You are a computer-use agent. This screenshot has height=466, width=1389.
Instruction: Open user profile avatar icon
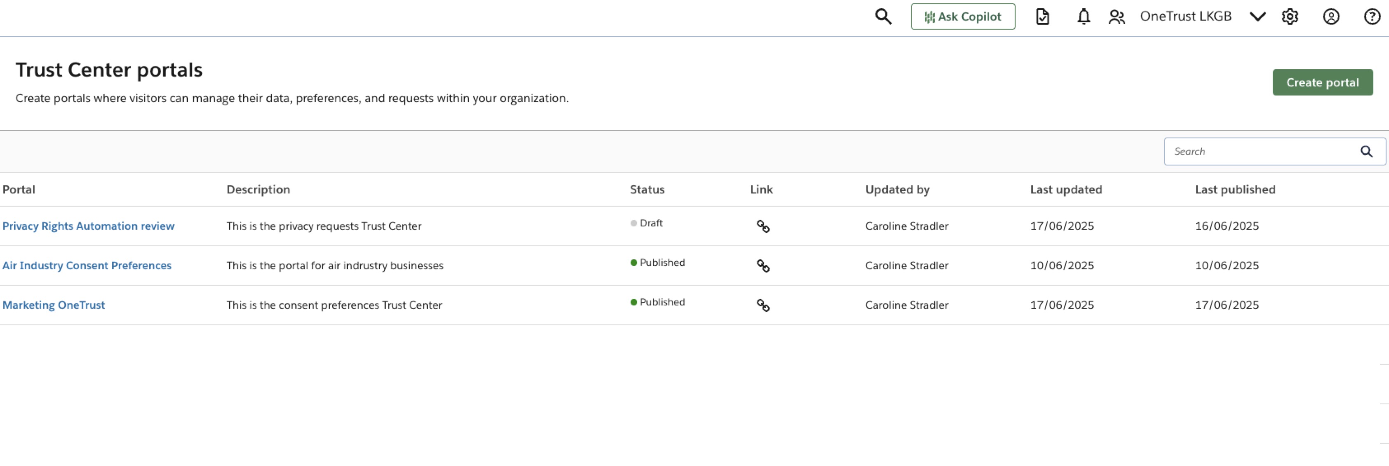click(1331, 17)
